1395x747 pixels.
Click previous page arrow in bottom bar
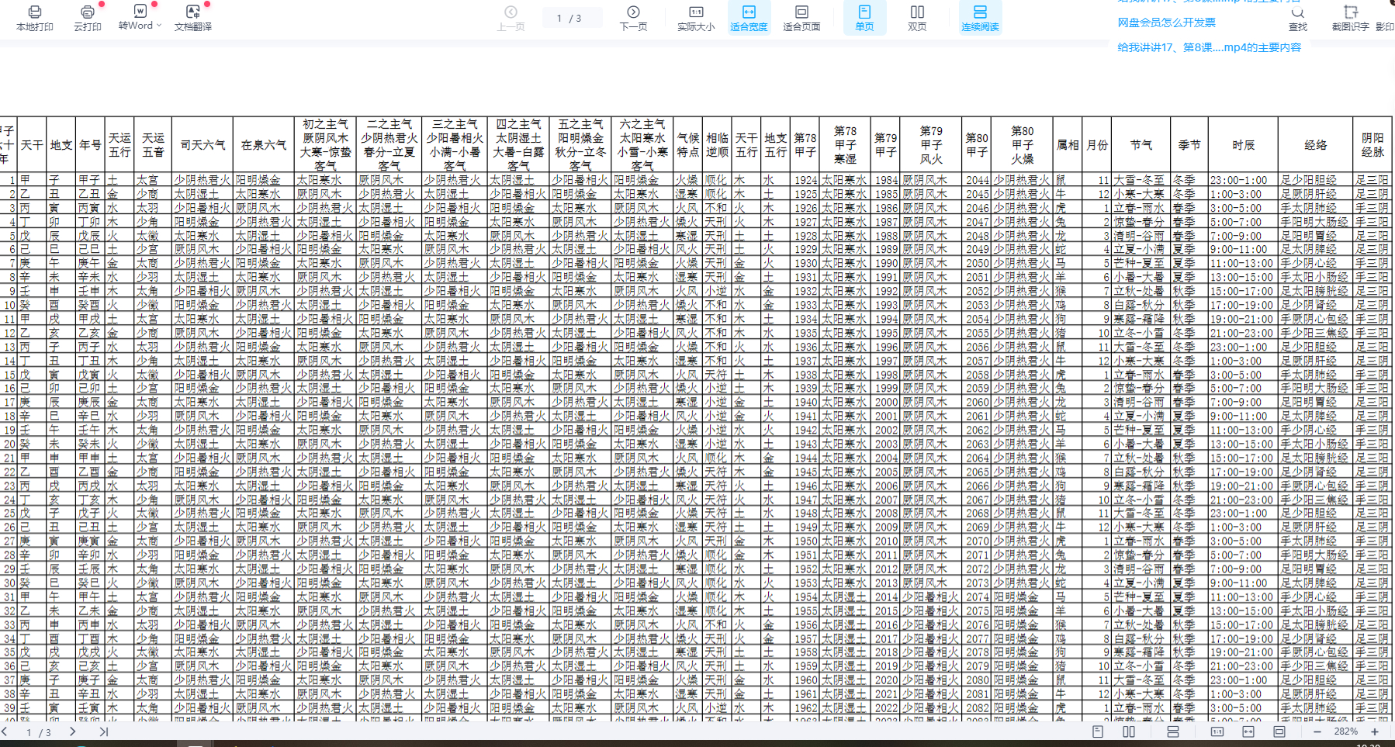pos(5,731)
